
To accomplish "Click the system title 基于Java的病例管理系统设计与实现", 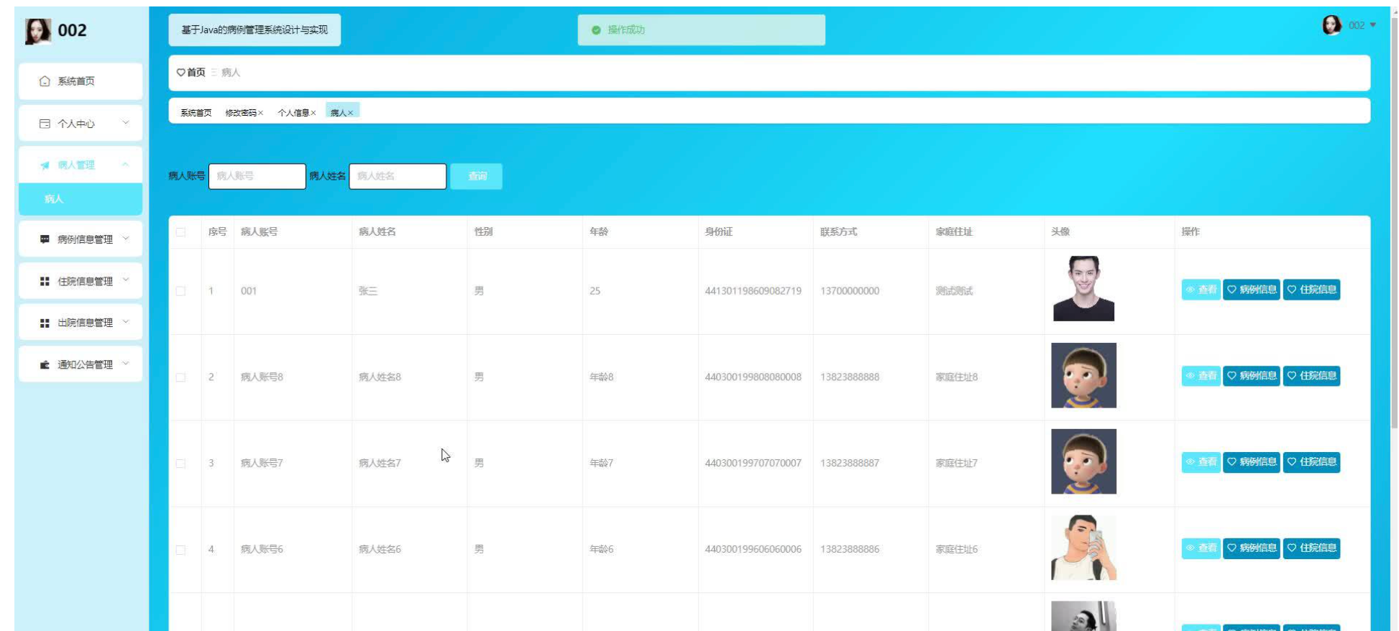I will pos(254,30).
